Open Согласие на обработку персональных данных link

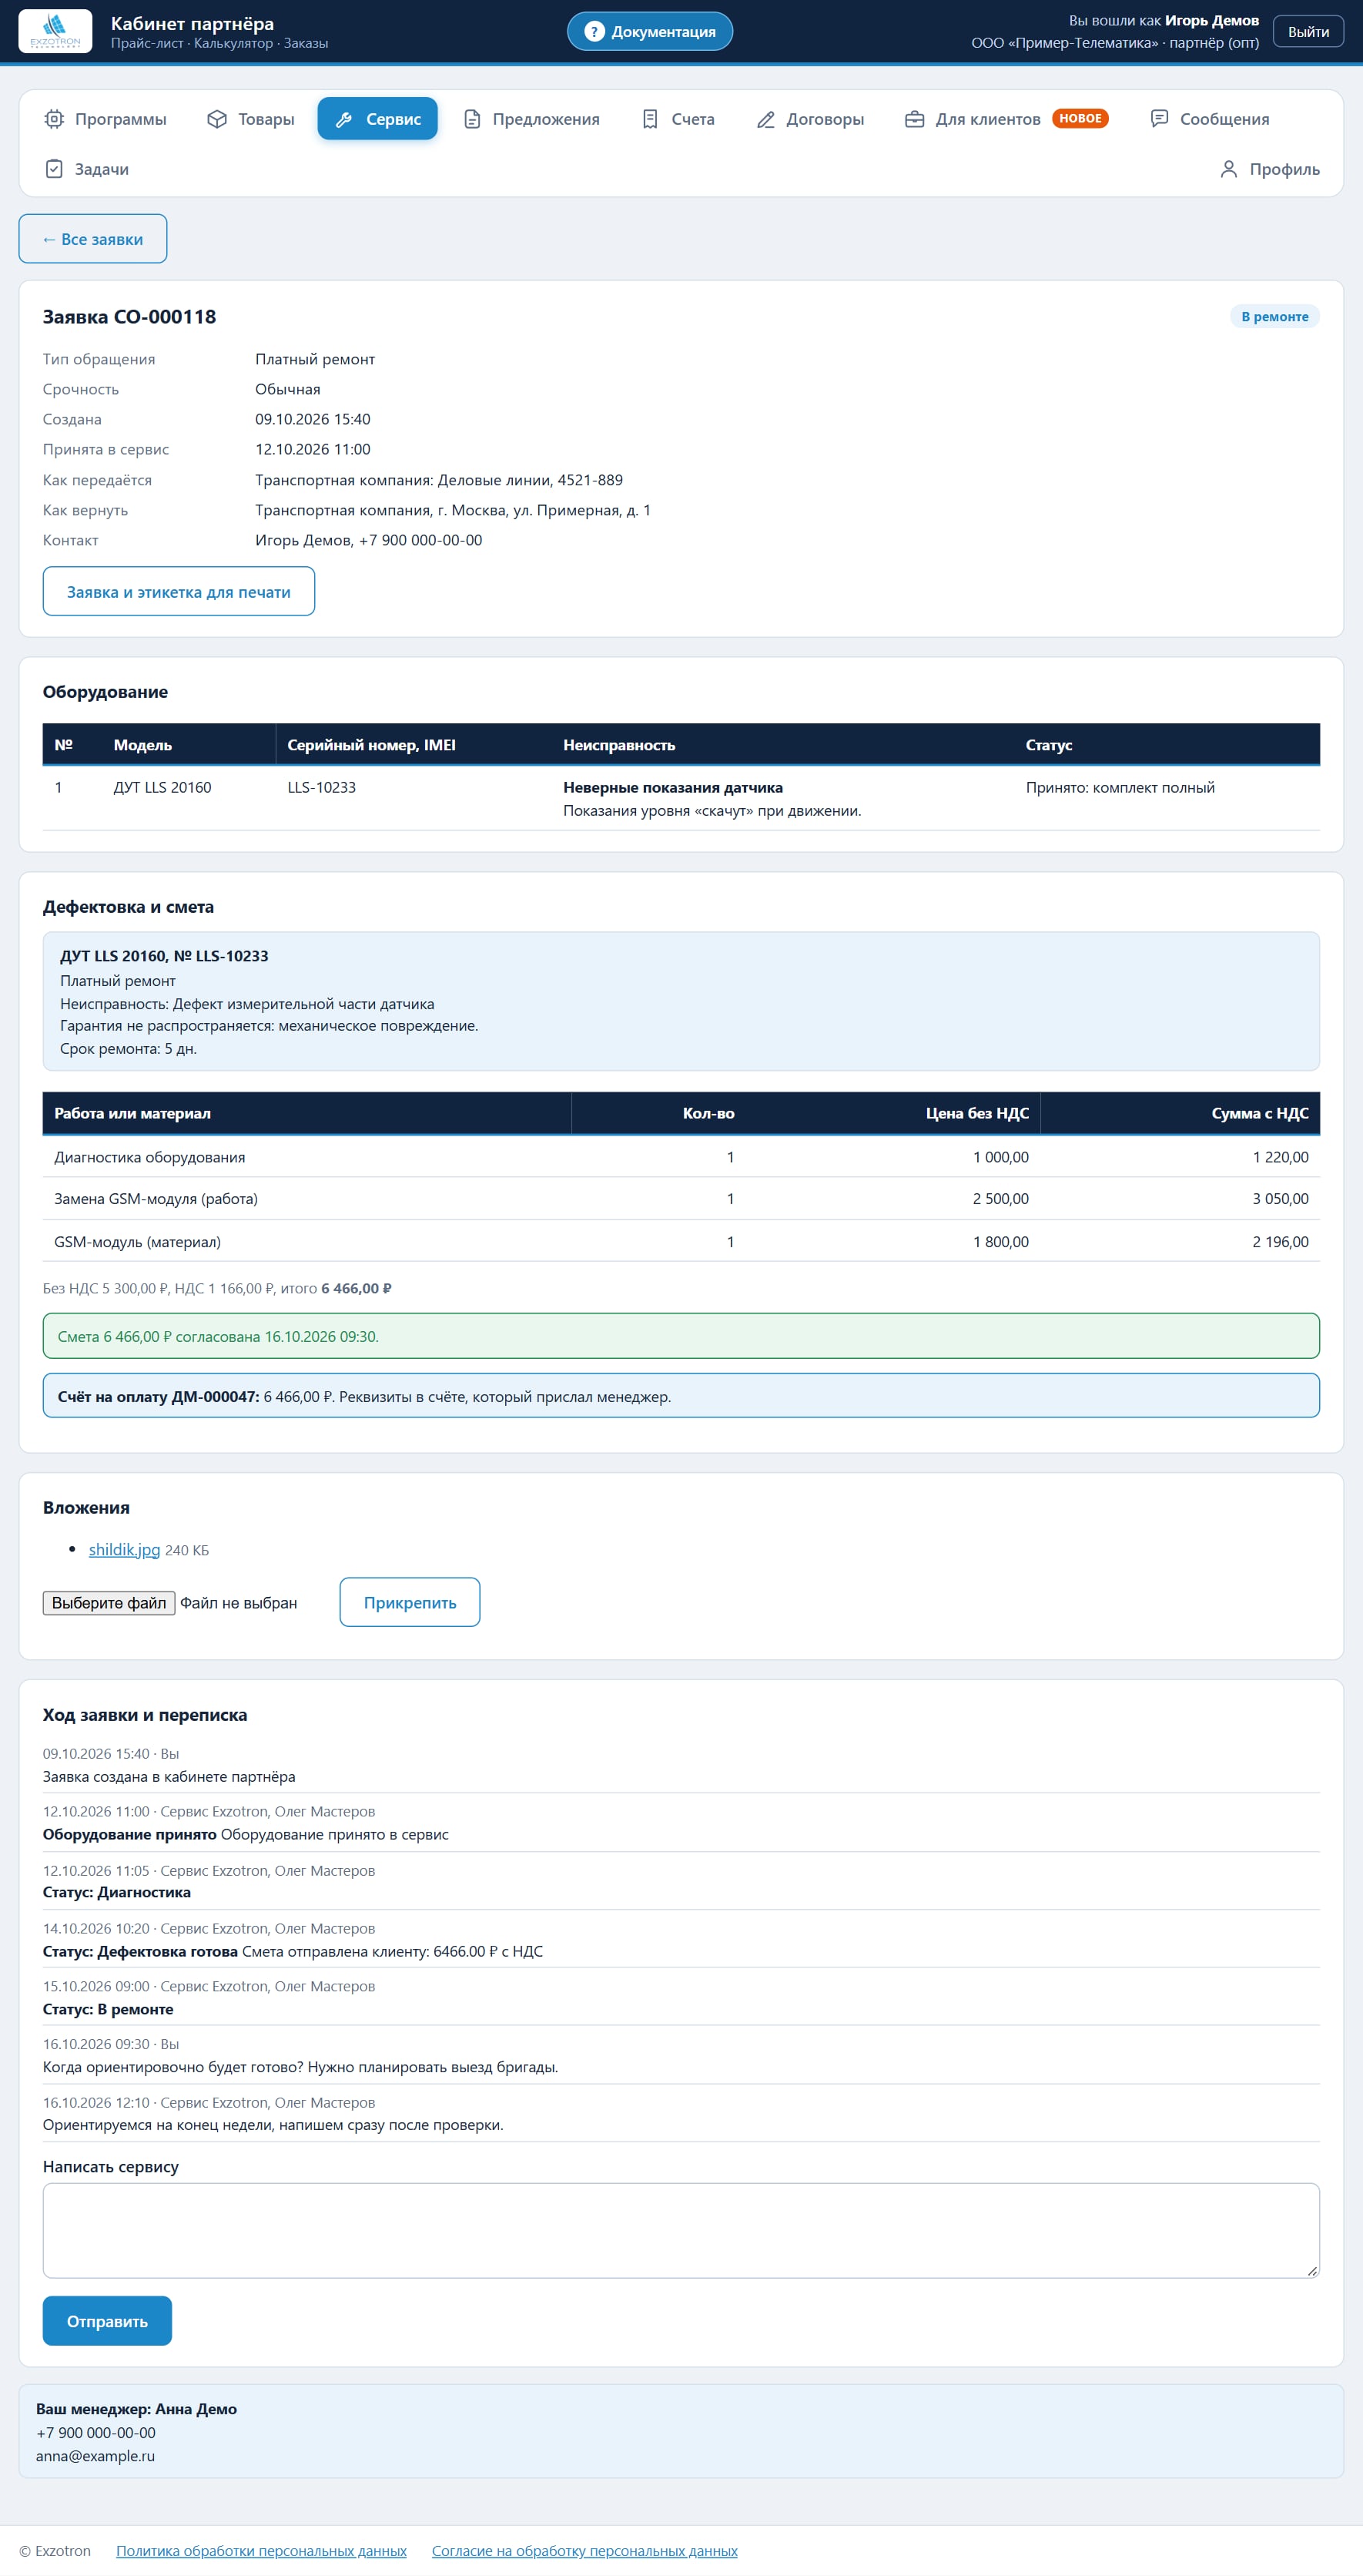(x=585, y=2551)
